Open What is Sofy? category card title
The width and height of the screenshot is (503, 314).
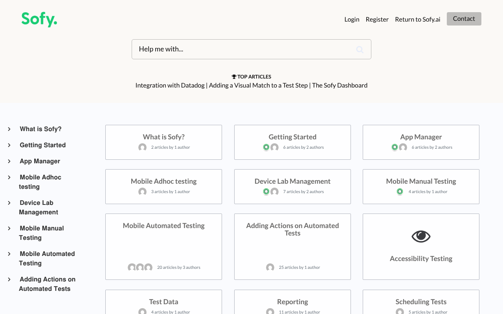point(163,137)
